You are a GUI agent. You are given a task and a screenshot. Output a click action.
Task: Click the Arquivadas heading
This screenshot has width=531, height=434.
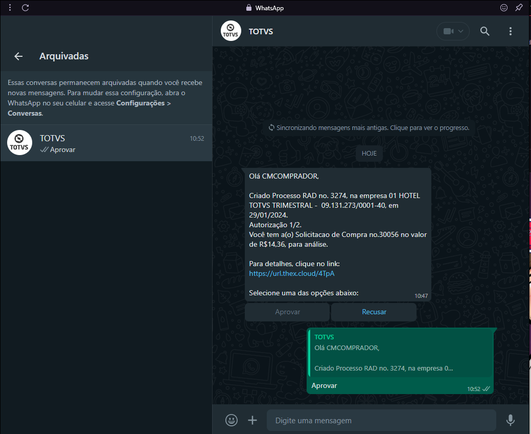pos(64,56)
